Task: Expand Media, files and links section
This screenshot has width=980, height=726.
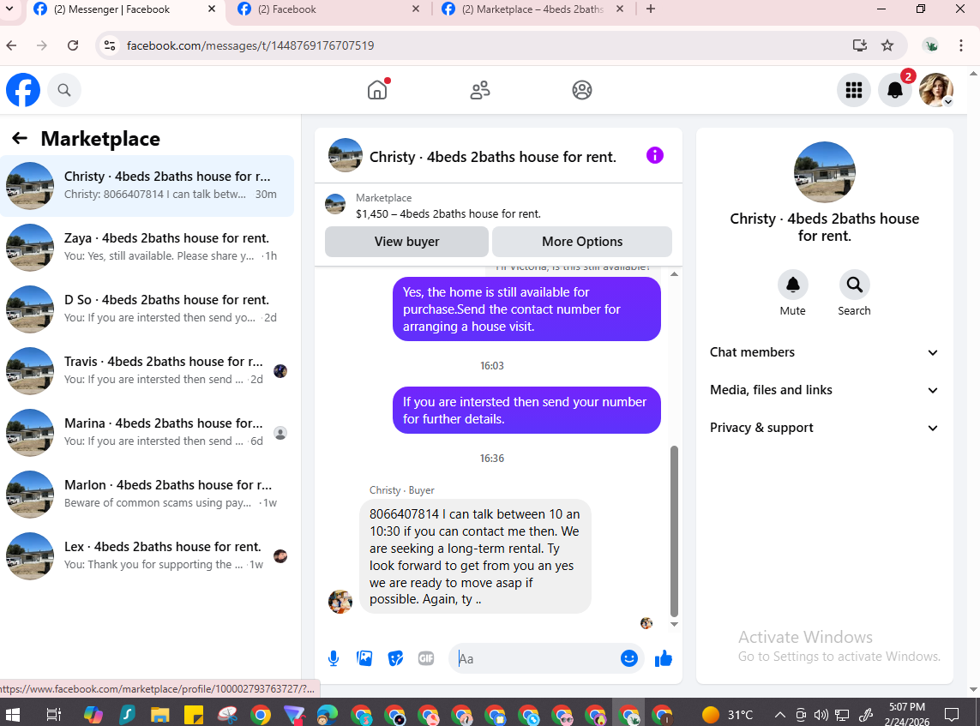Action: point(824,390)
